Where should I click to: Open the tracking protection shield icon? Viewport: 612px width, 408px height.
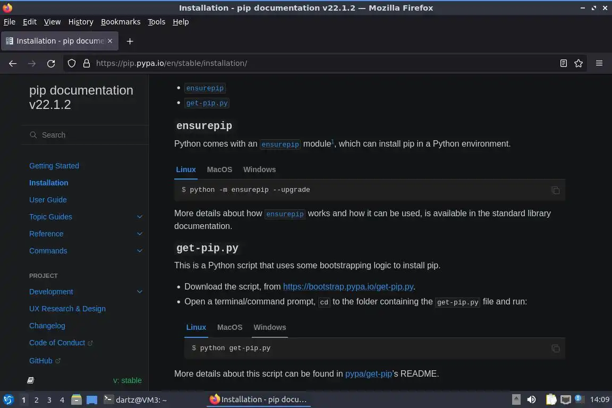click(71, 63)
